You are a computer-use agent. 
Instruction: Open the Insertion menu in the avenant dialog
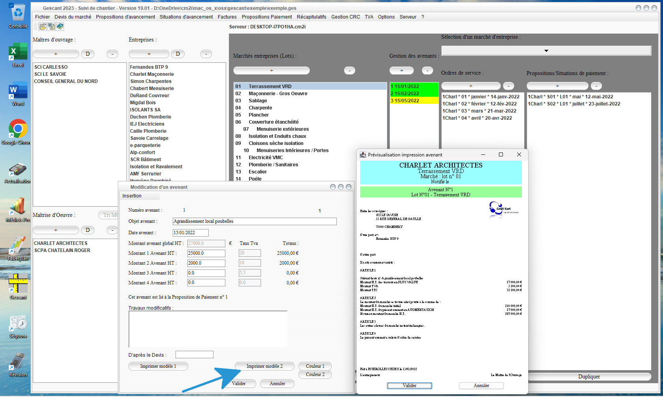click(132, 196)
